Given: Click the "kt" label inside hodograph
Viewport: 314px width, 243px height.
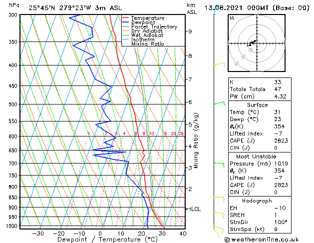Looking at the screenshot, I should tap(232, 18).
